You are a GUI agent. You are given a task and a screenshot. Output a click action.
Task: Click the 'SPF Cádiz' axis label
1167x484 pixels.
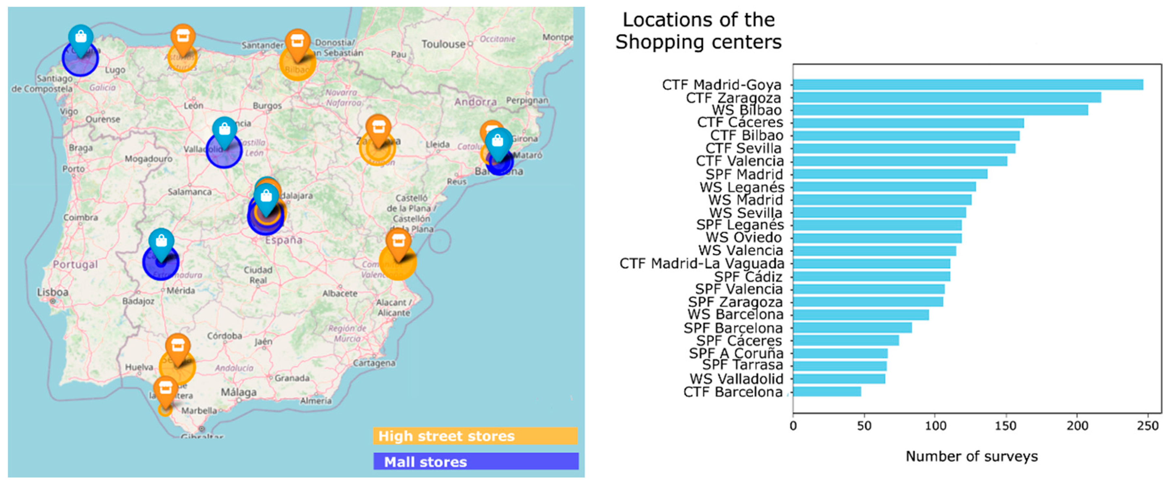[748, 276]
